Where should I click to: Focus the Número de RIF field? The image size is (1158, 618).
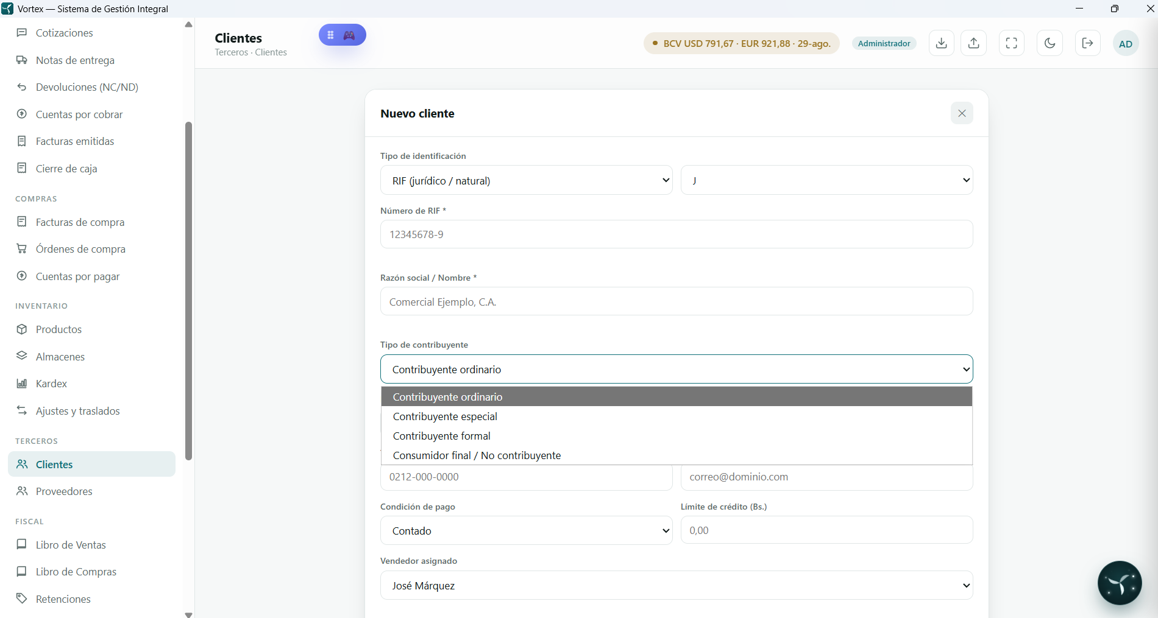click(x=677, y=234)
